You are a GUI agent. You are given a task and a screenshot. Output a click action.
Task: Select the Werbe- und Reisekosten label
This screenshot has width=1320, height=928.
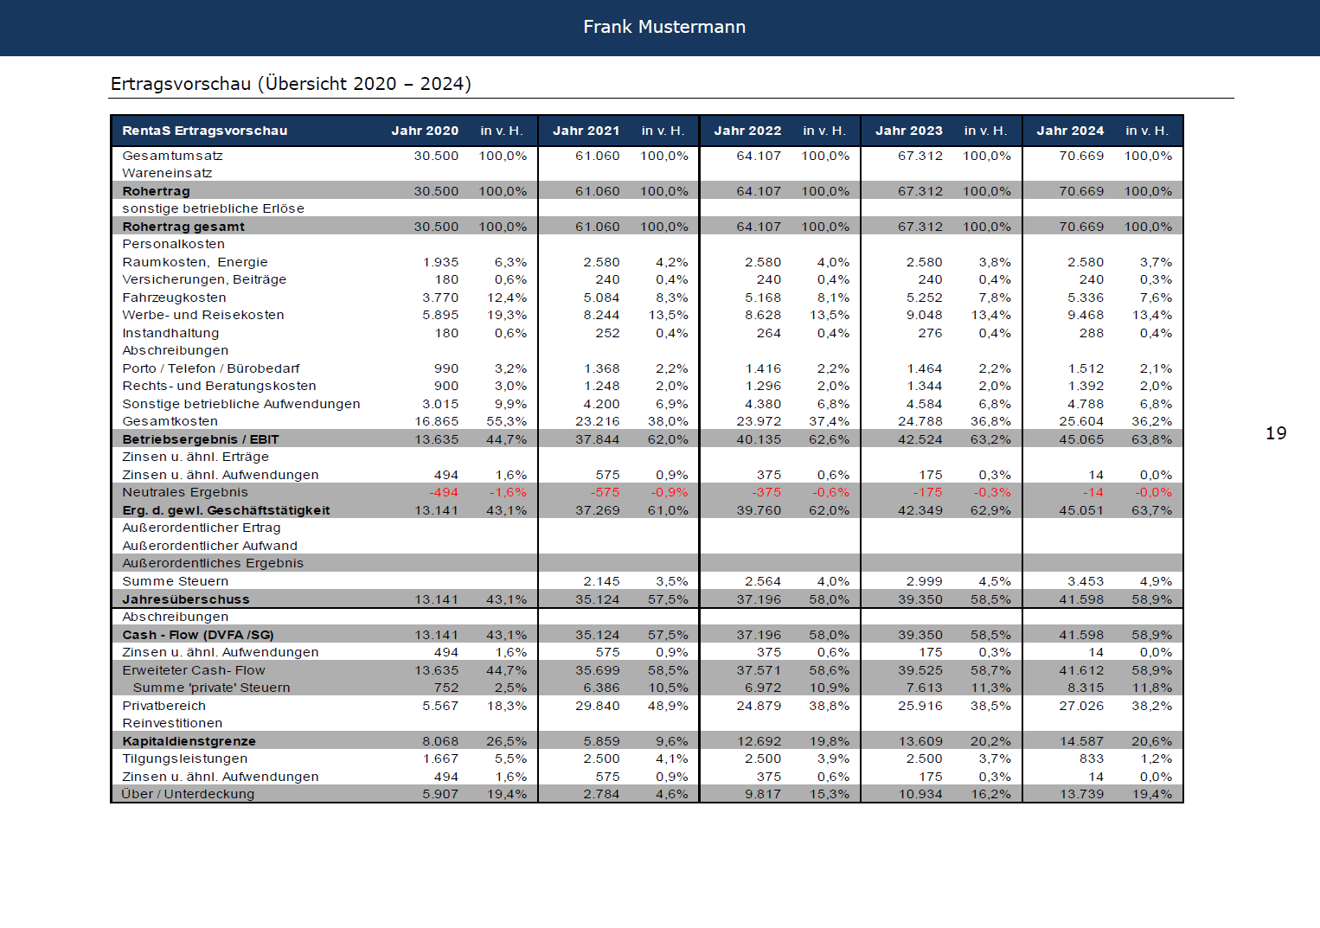click(203, 315)
